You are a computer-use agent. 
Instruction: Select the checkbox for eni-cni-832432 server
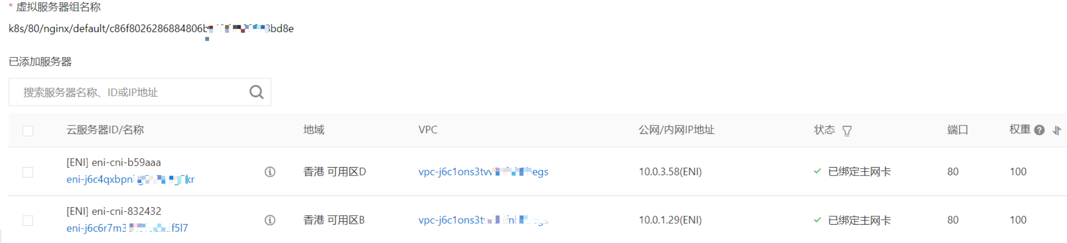click(28, 220)
